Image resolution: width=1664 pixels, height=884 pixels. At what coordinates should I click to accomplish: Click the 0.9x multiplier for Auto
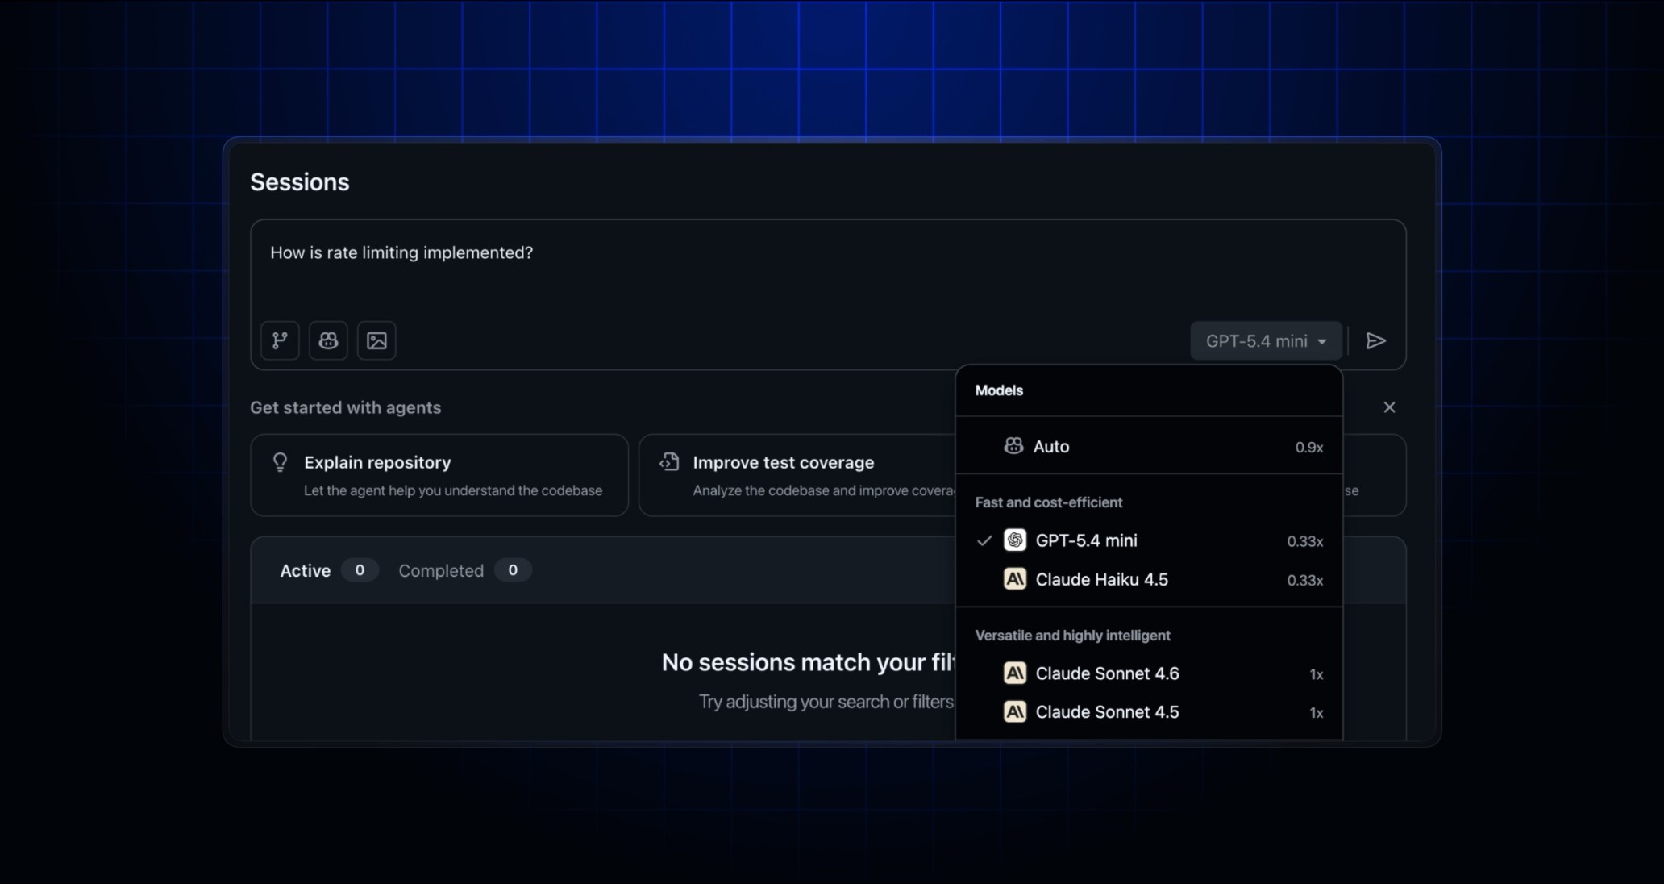[x=1309, y=447]
